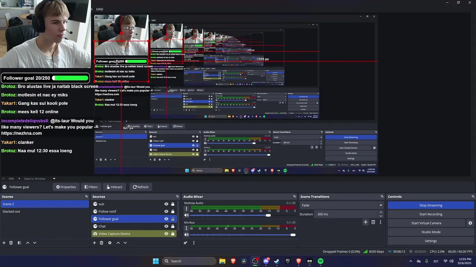Mute Mic/Aux speaker icon
476x267 pixels.
(186, 234)
